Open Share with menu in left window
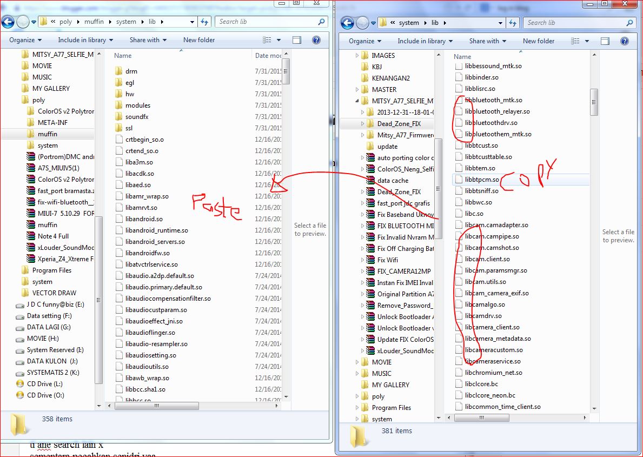The height and width of the screenshot is (457, 643). pos(148,40)
